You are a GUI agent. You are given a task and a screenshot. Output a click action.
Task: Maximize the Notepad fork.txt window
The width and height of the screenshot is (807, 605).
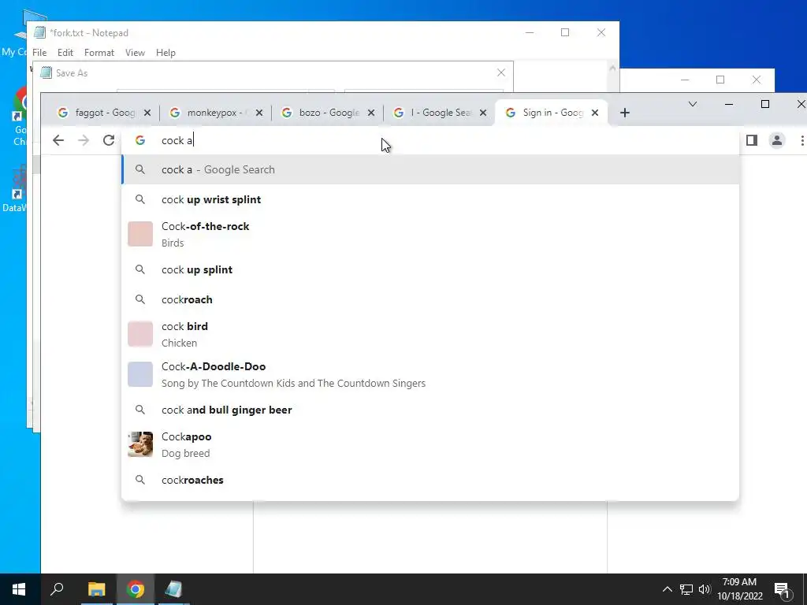564,32
